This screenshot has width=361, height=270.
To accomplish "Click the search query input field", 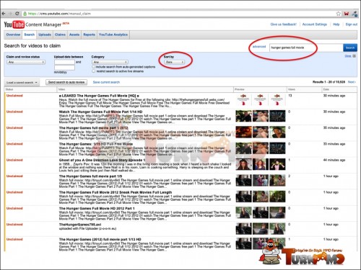I will click(x=306, y=48).
